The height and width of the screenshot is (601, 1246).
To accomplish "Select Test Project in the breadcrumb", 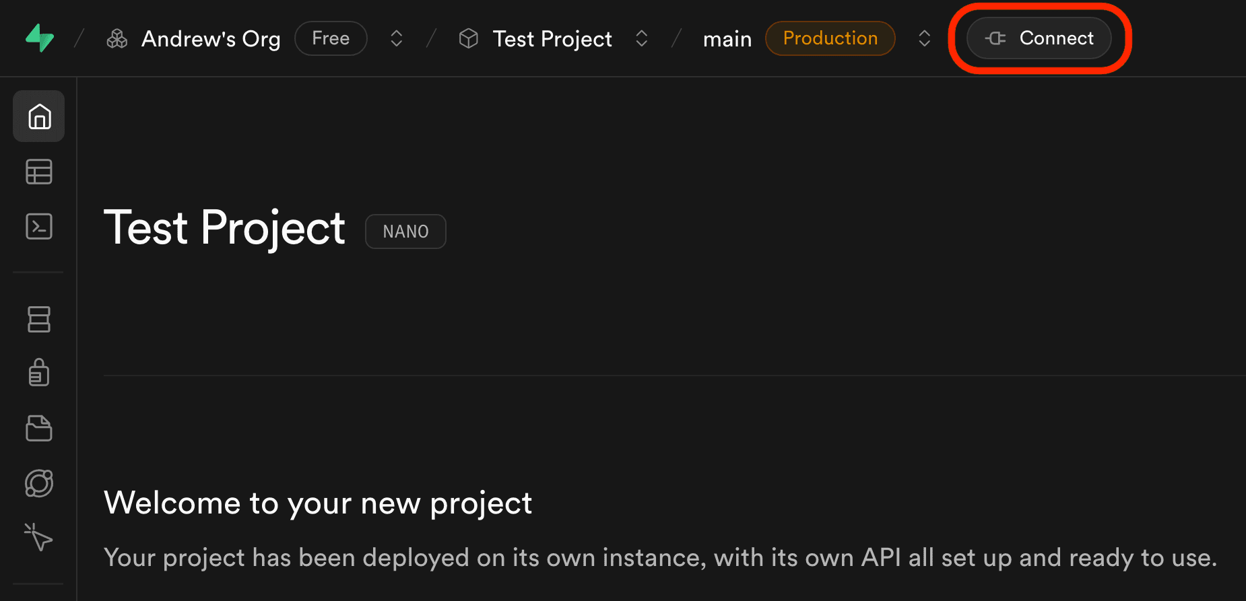I will tap(552, 38).
